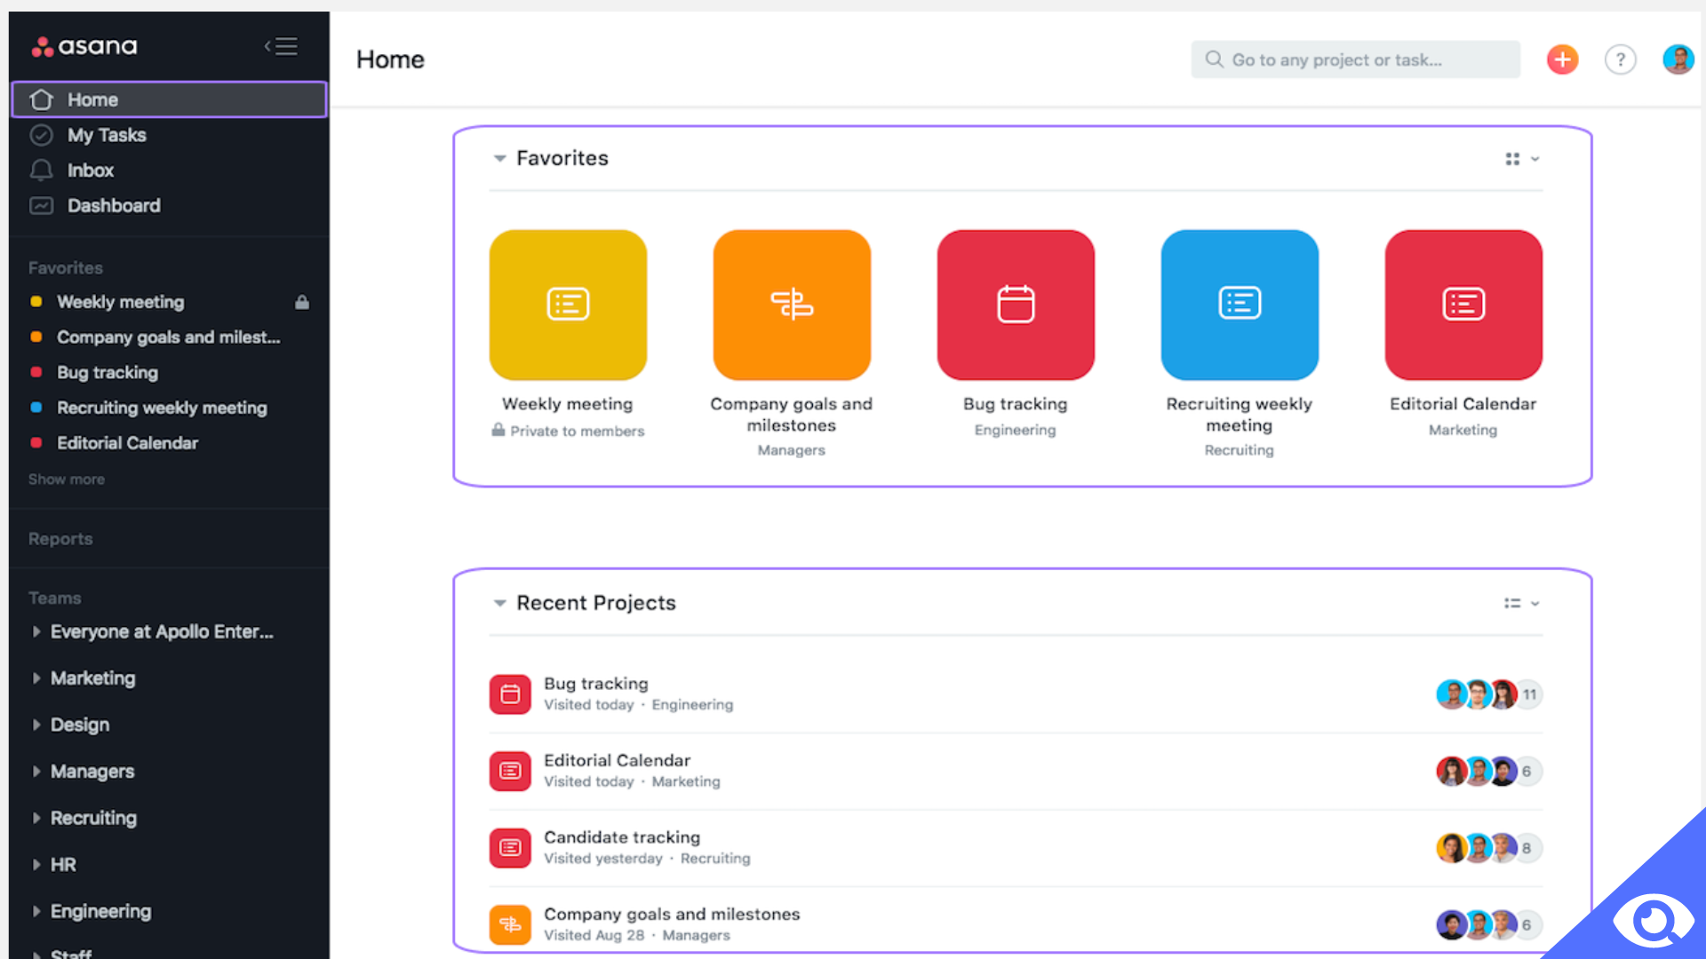Open Candidate tracking in Recent Projects

[1016, 848]
